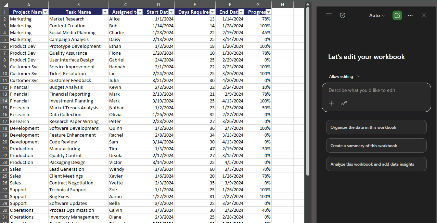Select column A header
The width and height of the screenshot is (437, 223).
(x=29, y=4)
